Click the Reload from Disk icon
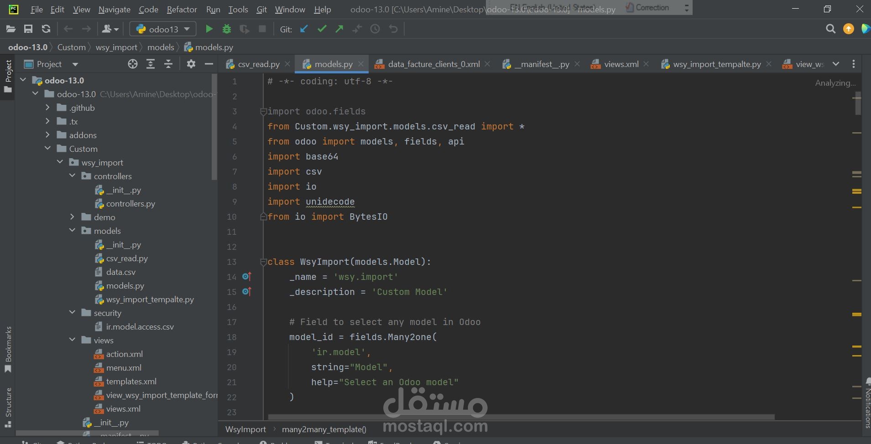The height and width of the screenshot is (444, 871). coord(46,29)
